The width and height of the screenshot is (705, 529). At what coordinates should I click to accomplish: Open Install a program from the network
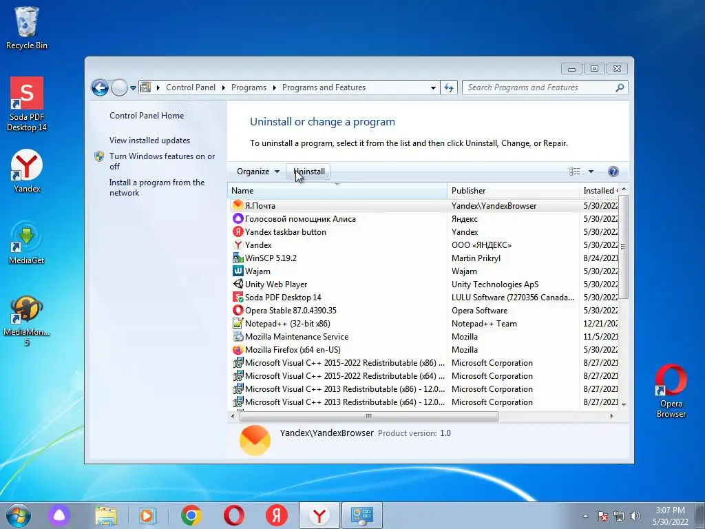pyautogui.click(x=156, y=187)
